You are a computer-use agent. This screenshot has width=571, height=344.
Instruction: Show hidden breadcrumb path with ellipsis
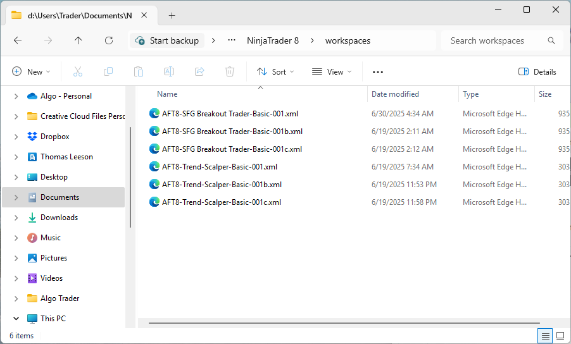click(232, 40)
